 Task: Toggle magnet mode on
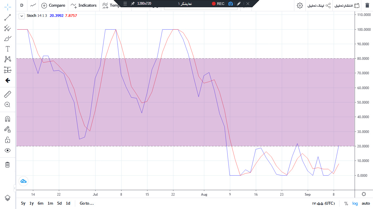click(x=8, y=119)
